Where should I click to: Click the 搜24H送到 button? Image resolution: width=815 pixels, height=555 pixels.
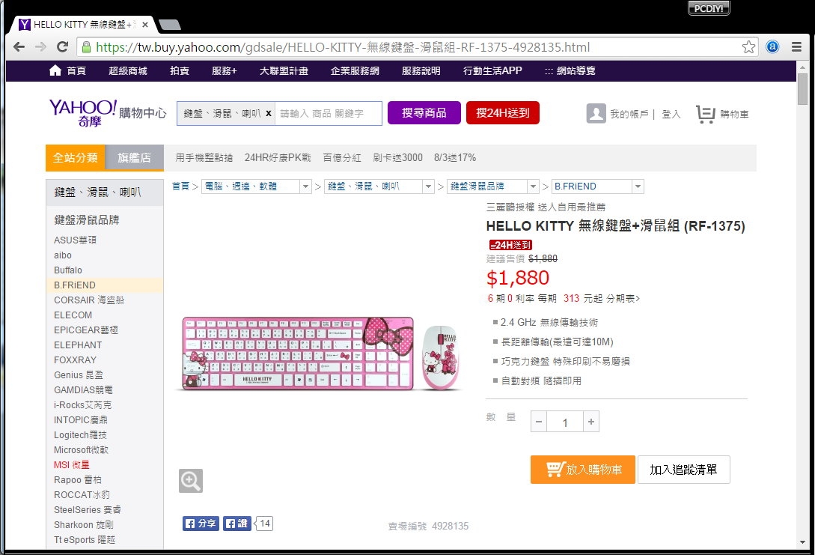[x=503, y=113]
